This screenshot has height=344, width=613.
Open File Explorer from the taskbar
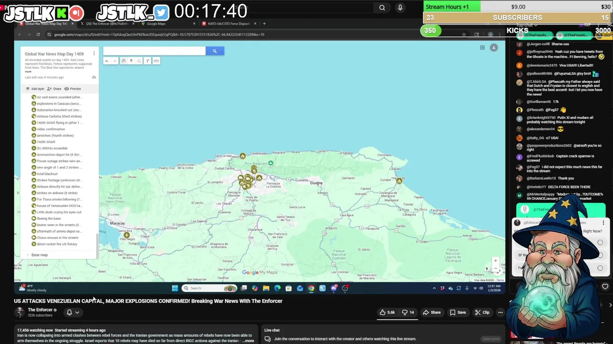pos(266,288)
